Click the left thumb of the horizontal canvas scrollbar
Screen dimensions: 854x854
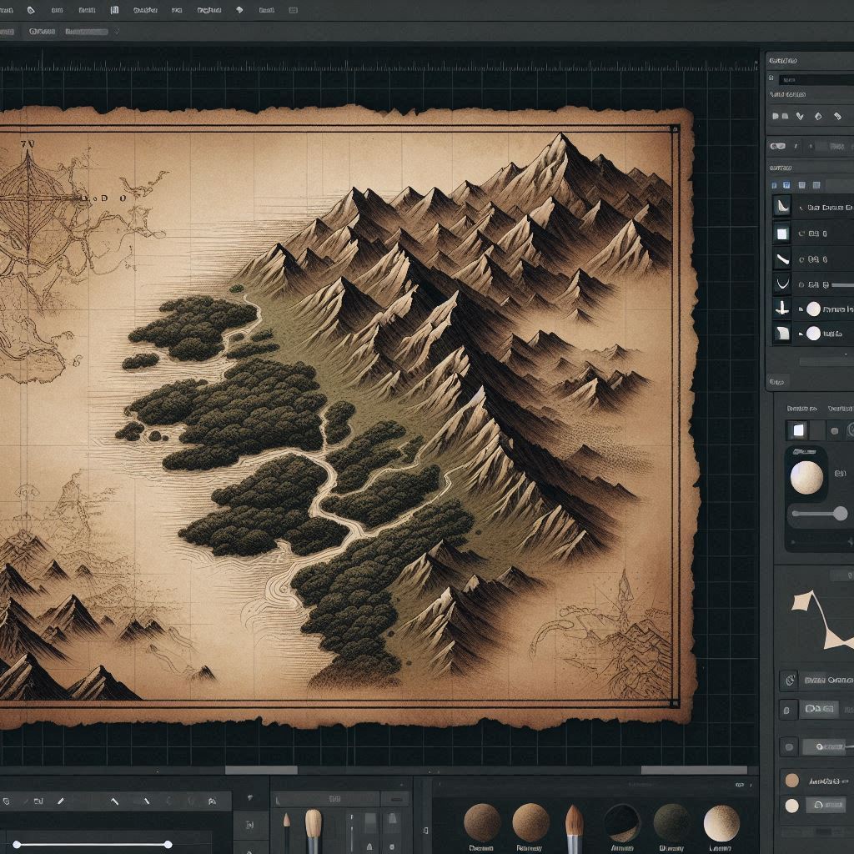(x=261, y=770)
